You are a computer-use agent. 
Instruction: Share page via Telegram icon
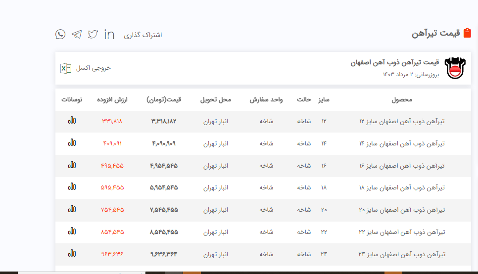(x=76, y=34)
